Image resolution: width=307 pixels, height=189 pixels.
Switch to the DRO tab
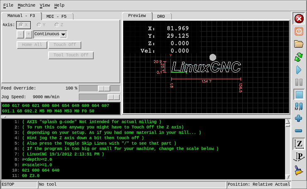point(161,17)
